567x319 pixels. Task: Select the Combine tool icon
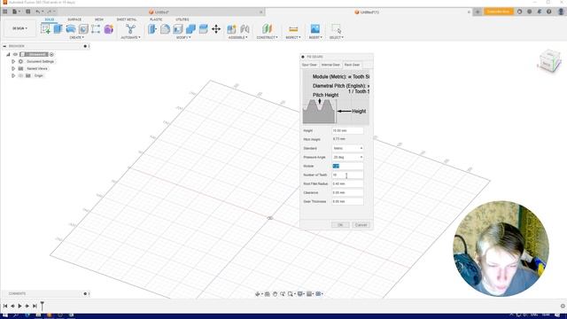click(x=190, y=29)
